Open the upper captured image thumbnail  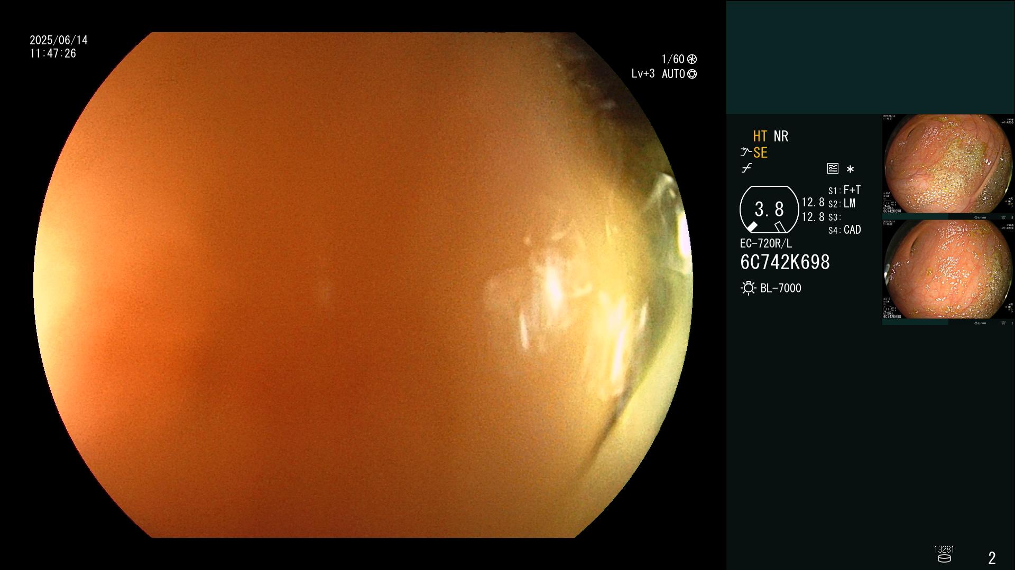coord(948,167)
